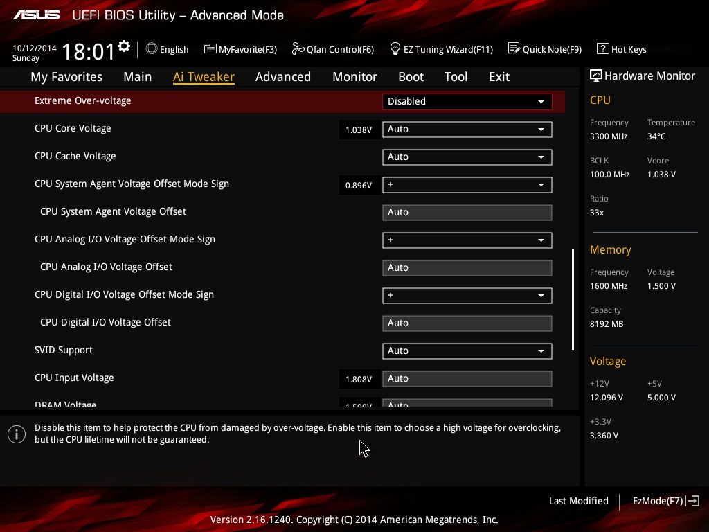709x532 pixels.
Task: Open the date and time settings gear
Action: coord(124,46)
